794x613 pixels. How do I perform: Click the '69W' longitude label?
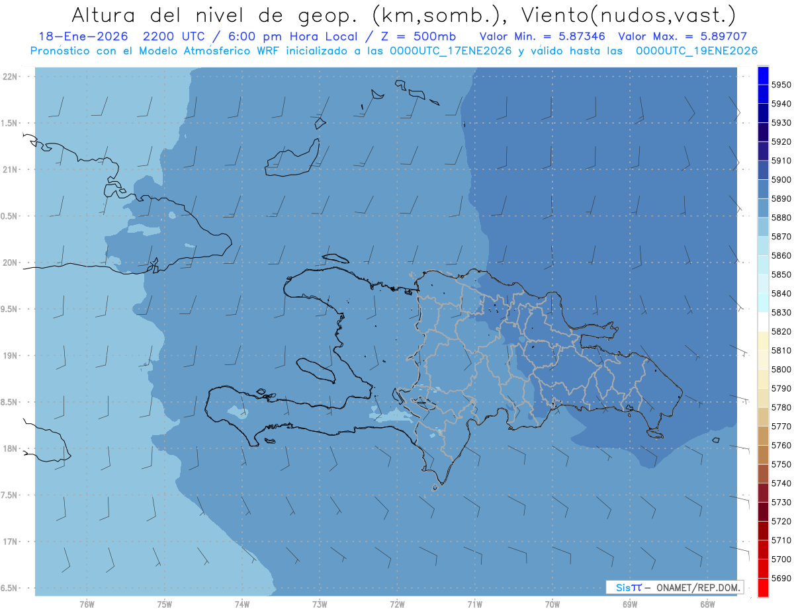(630, 604)
